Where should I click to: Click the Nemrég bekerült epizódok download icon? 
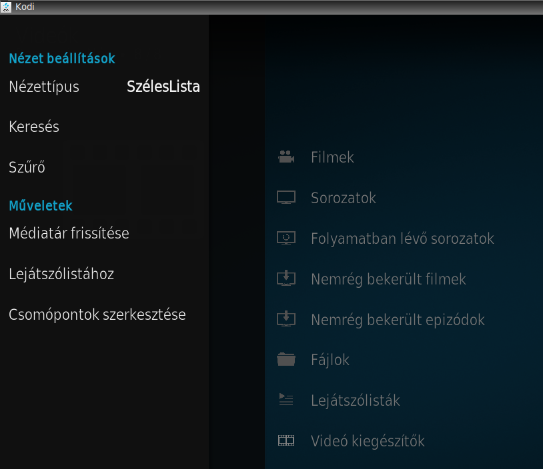tap(286, 319)
